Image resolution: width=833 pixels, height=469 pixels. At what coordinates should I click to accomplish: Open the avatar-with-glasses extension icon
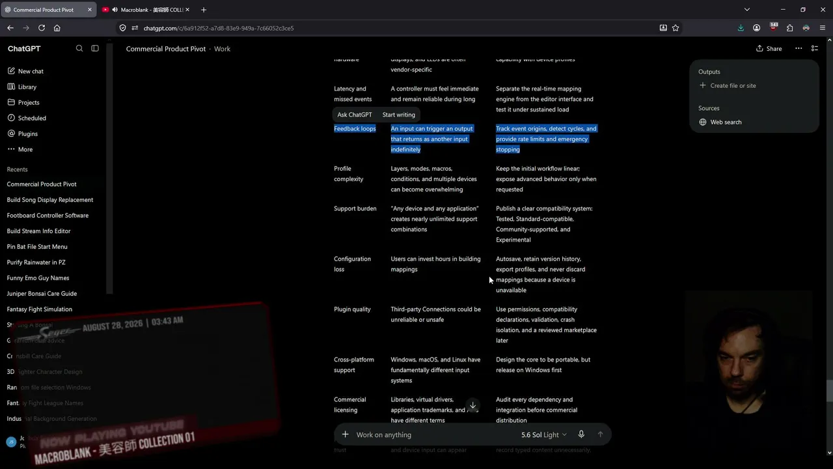806,28
